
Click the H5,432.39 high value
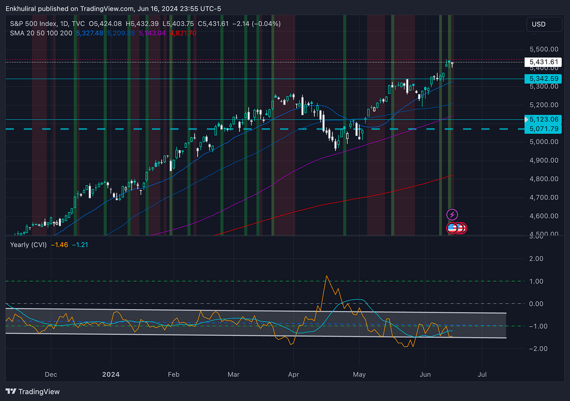point(142,24)
